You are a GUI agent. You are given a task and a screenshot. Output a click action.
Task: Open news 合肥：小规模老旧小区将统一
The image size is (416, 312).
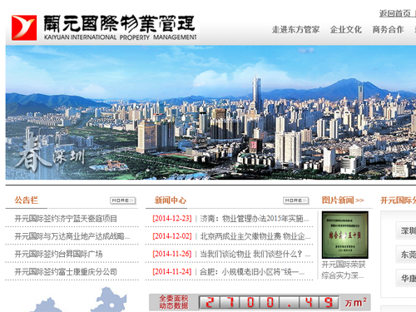252,272
